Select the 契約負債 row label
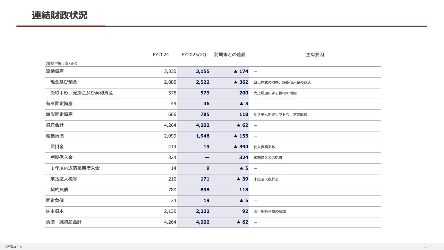Image resolution: width=444 pixels, height=250 pixels. tap(59, 190)
